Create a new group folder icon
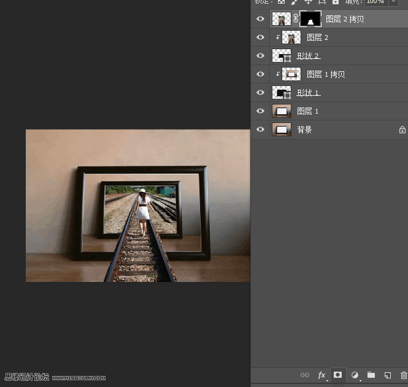Image resolution: width=408 pixels, height=387 pixels. click(371, 375)
